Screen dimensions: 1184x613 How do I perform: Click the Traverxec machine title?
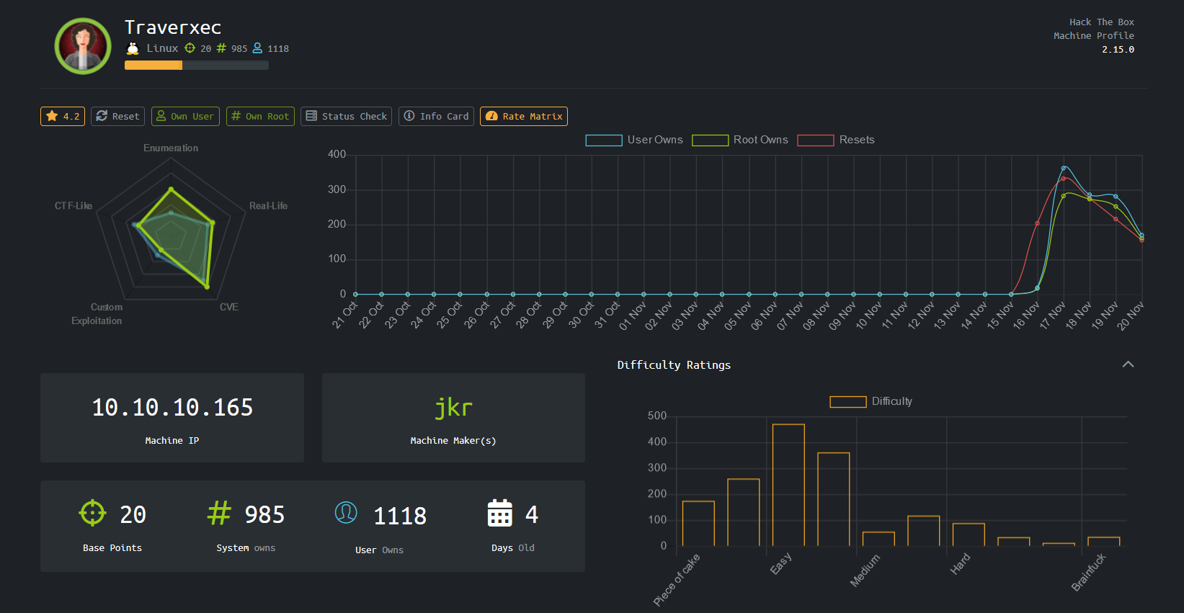click(173, 27)
